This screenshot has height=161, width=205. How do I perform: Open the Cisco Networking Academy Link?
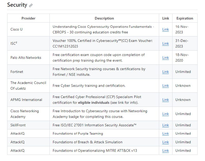click(165, 114)
